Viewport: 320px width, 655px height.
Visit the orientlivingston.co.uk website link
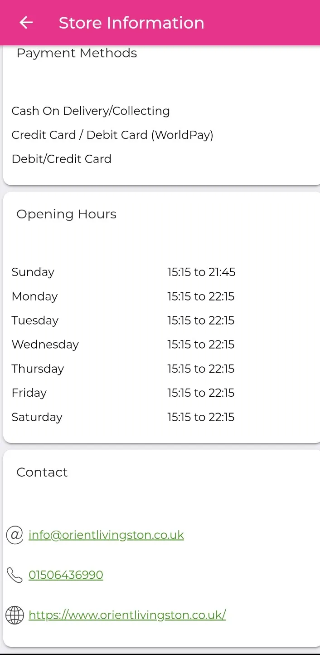(x=127, y=615)
